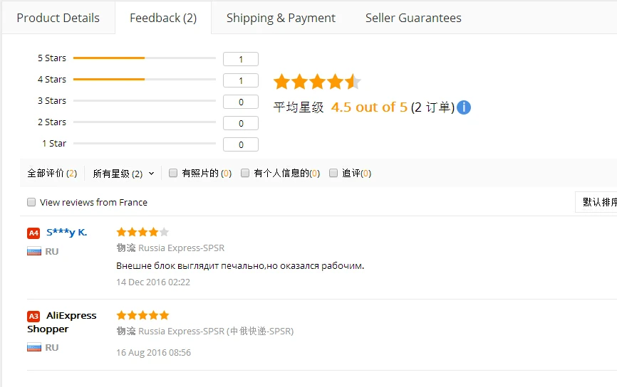Screen dimensions: 617x387
Task: Click the S***y K. reviewer name link
Action: [66, 232]
